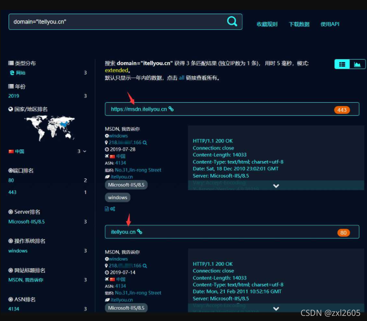Click windows OS link in second result
The image size is (367, 321).
118,259
